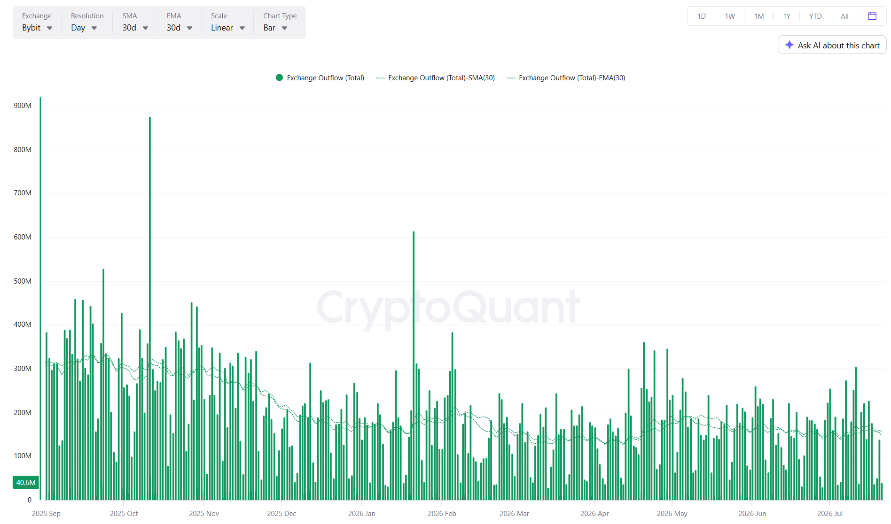891x524 pixels.
Task: Click the green dot of Exchange Outflow legend
Action: 279,78
